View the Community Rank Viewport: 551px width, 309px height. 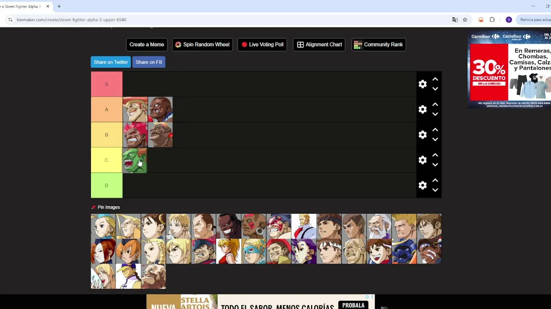click(379, 45)
